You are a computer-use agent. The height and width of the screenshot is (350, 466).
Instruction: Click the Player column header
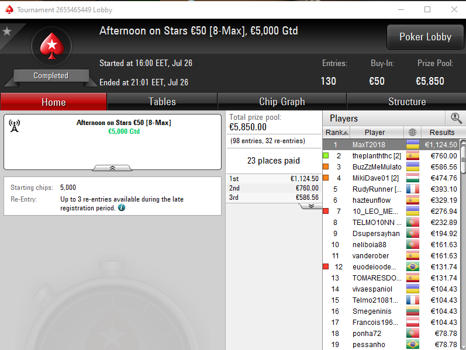coord(376,132)
